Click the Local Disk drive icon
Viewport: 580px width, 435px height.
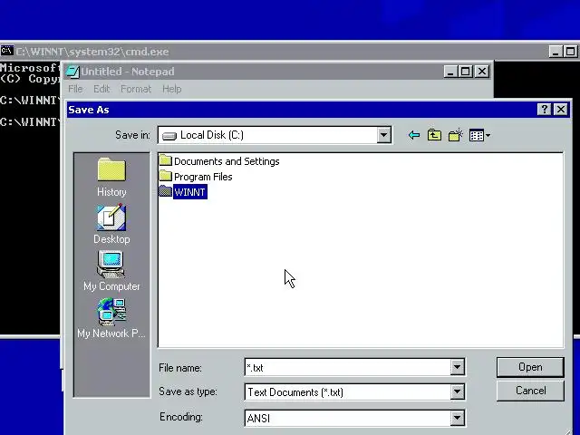click(169, 136)
